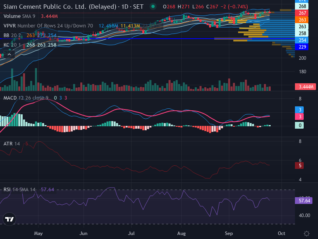
Task: Click the 254 value in BB legend
Action: point(52,35)
